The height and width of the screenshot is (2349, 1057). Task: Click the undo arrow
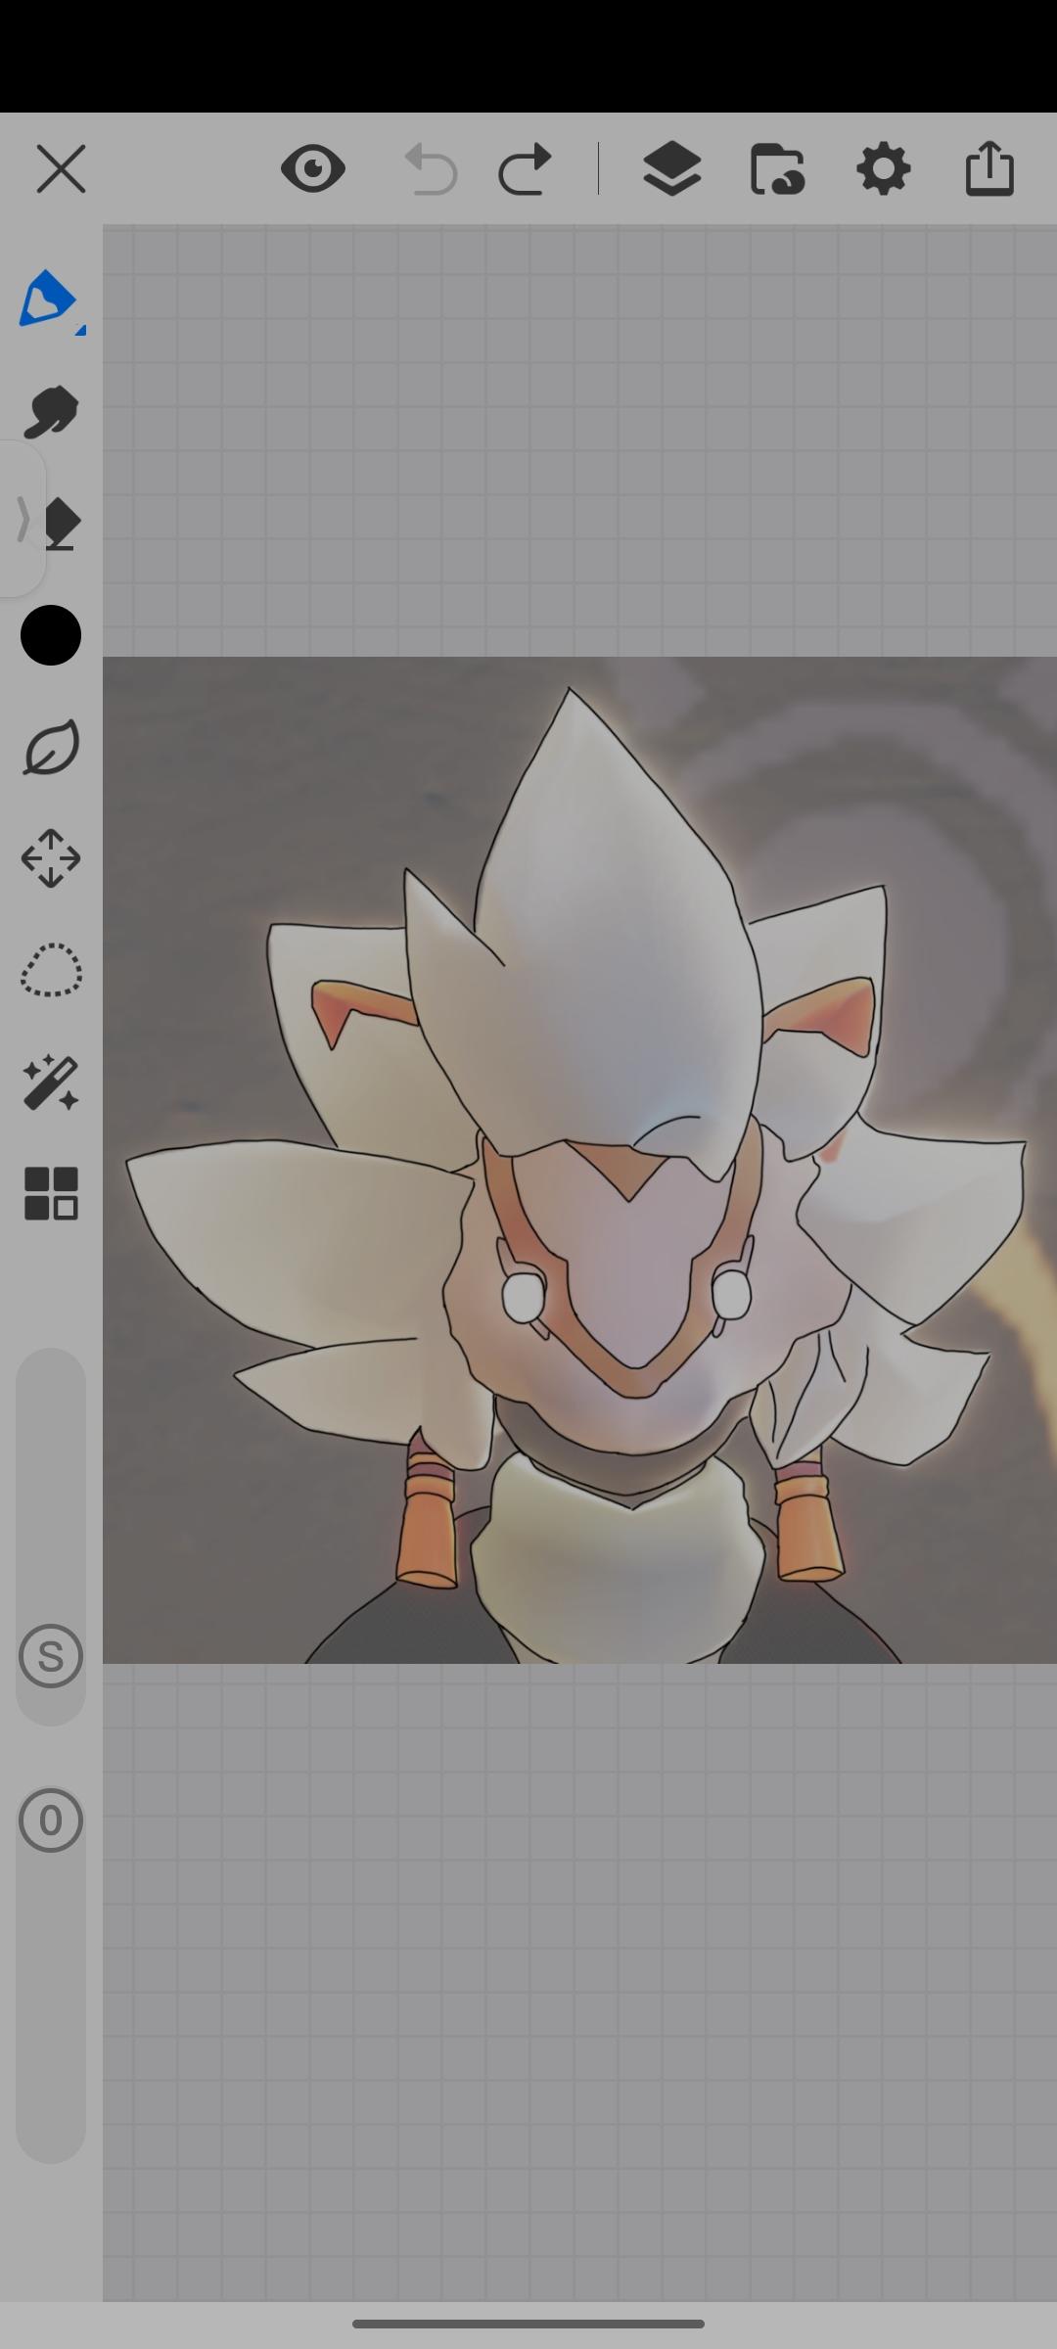point(431,169)
